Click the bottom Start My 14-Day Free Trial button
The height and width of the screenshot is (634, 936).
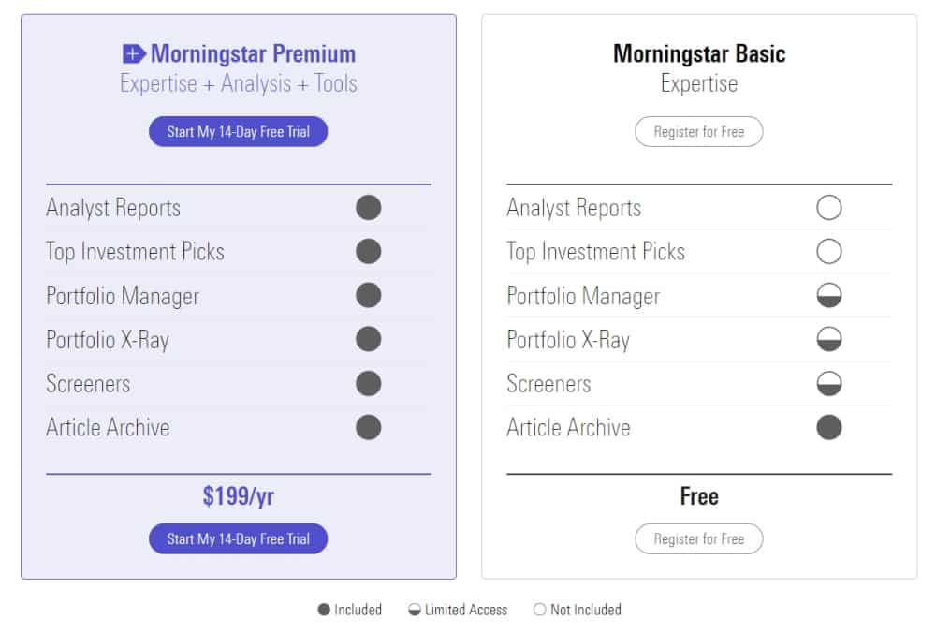238,539
